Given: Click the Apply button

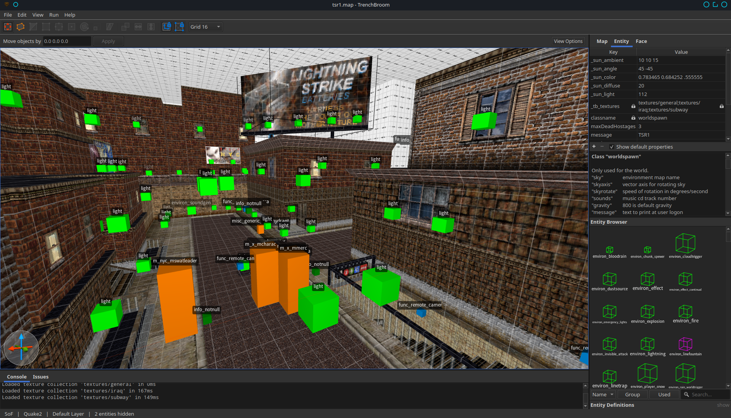Looking at the screenshot, I should click(108, 41).
